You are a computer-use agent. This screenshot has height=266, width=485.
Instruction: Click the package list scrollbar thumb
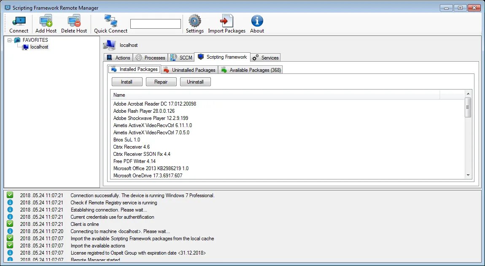468,107
